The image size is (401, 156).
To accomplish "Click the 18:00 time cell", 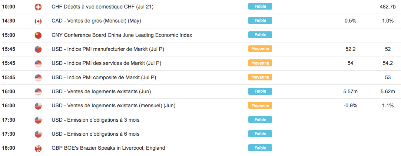I will click(x=9, y=148).
